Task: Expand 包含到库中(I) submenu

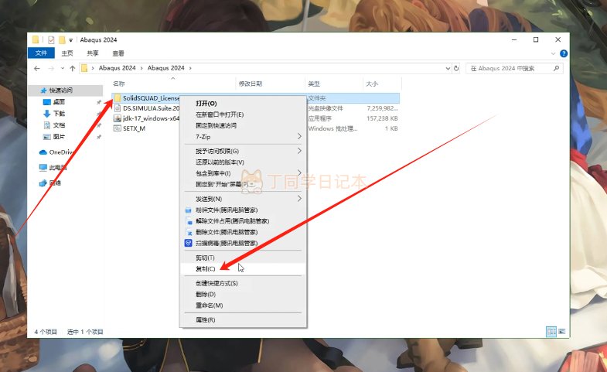Action: pos(243,173)
